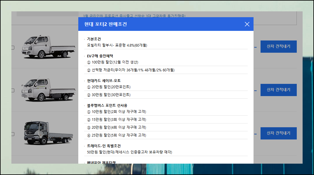Click 신차 견적내기 button beside the large cargo truck
Viewport: 314px width, 175px height.
point(278,133)
